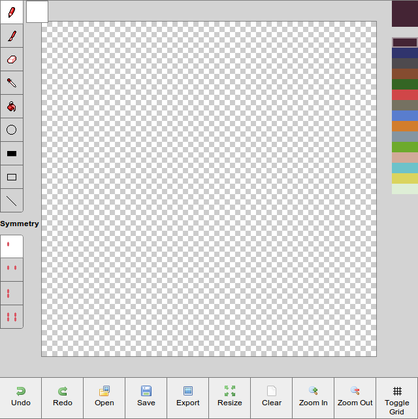Export the image with Export button
The width and height of the screenshot is (418, 419).
(187, 398)
